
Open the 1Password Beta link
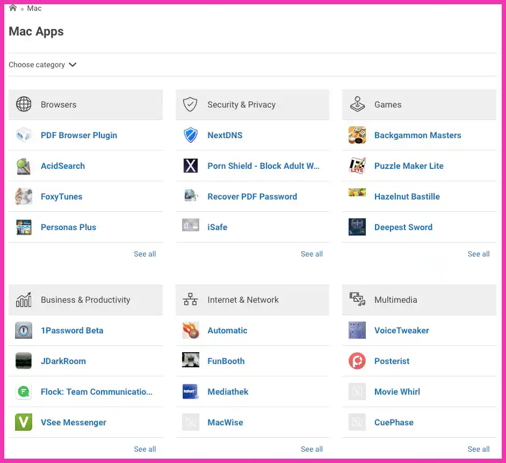click(72, 330)
